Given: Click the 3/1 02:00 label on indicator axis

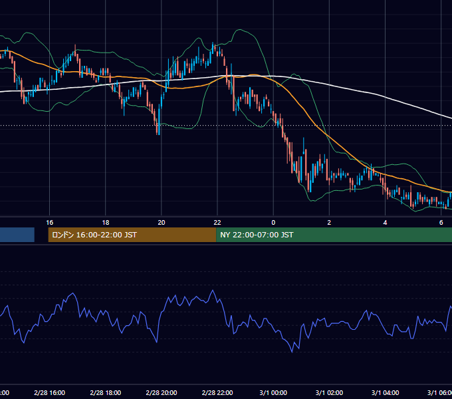Looking at the screenshot, I should coord(329,392).
